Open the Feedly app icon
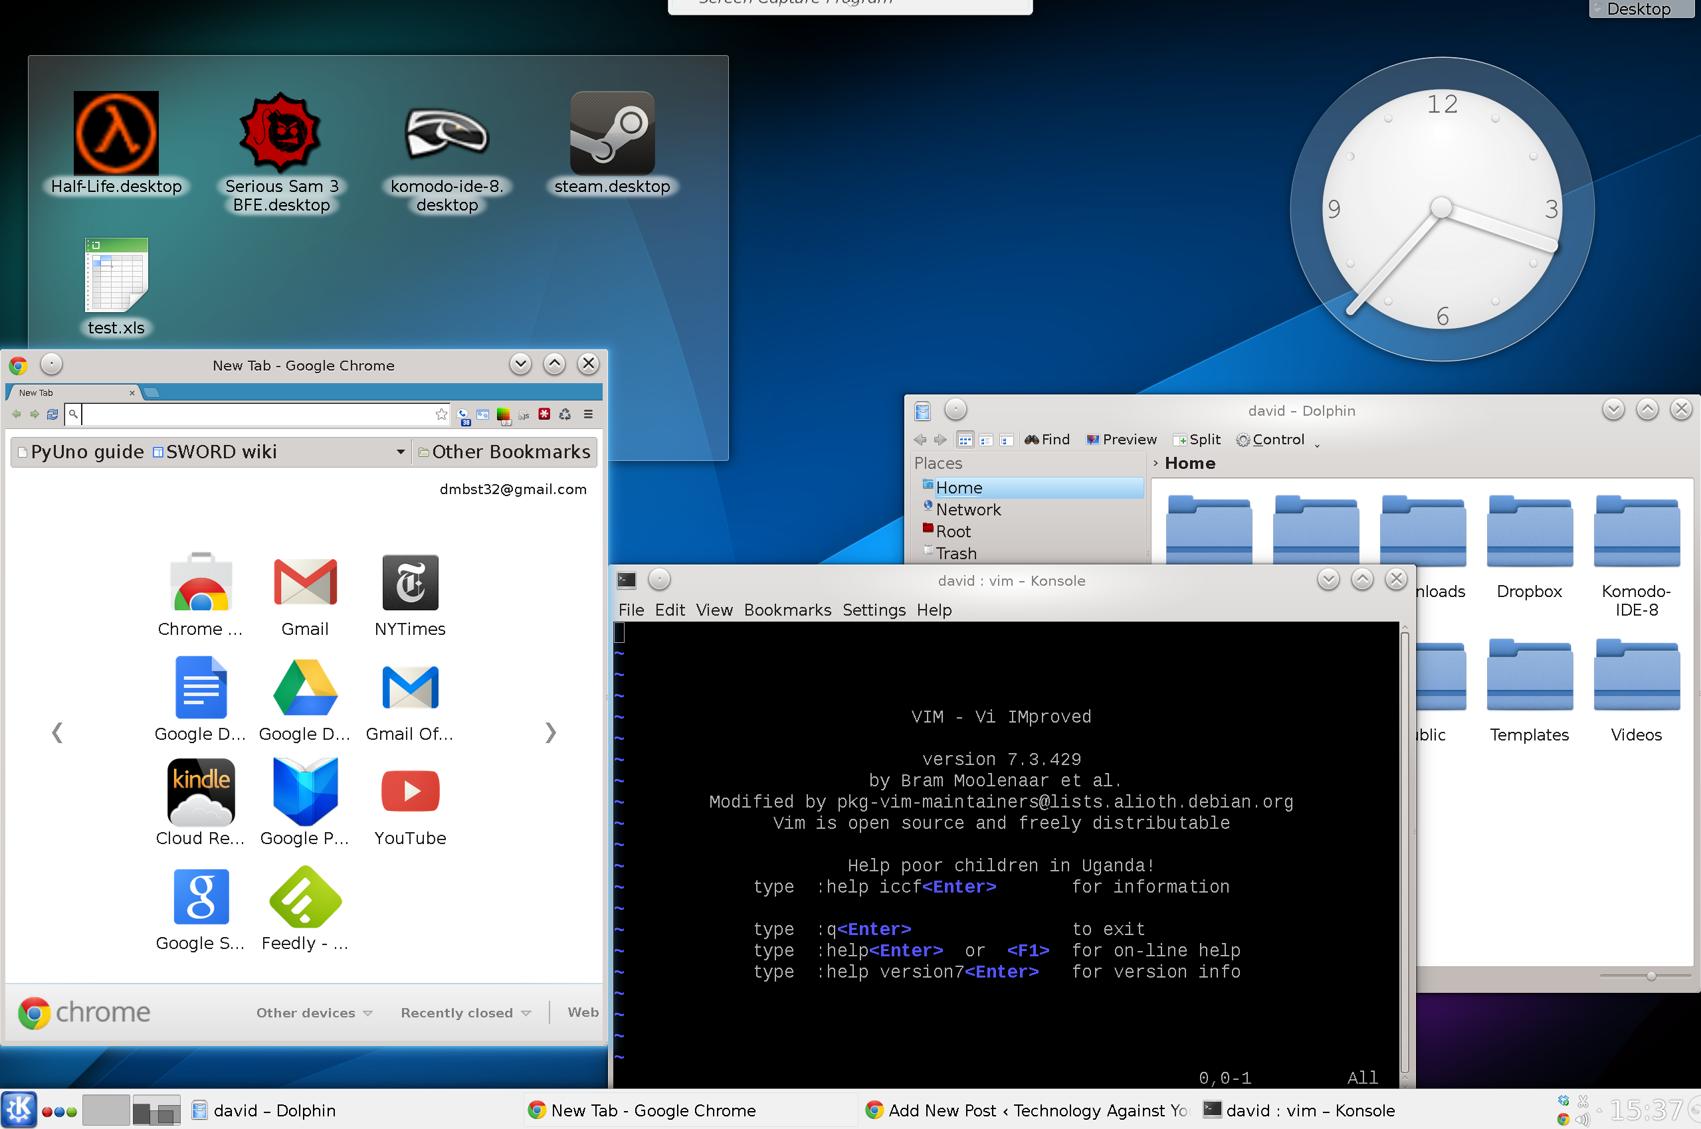Screen dimensions: 1701x1129 click(305, 897)
